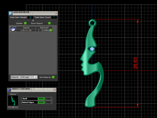Image resolution: width=157 pixels, height=118 pixels.
Task: Click the pendant's top bail ring
Action: (92, 23)
